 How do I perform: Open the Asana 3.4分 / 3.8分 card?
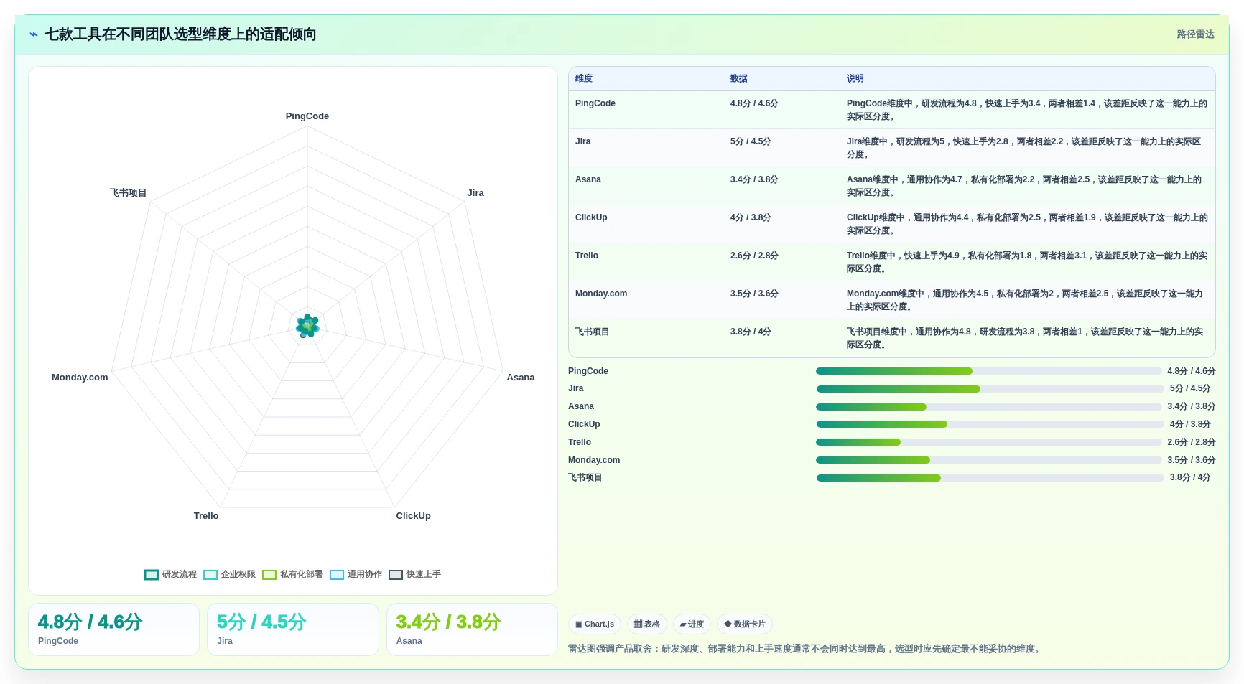coord(472,629)
